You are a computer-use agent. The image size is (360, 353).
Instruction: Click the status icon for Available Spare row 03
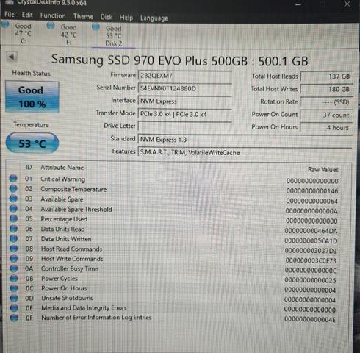pyautogui.click(x=13, y=199)
